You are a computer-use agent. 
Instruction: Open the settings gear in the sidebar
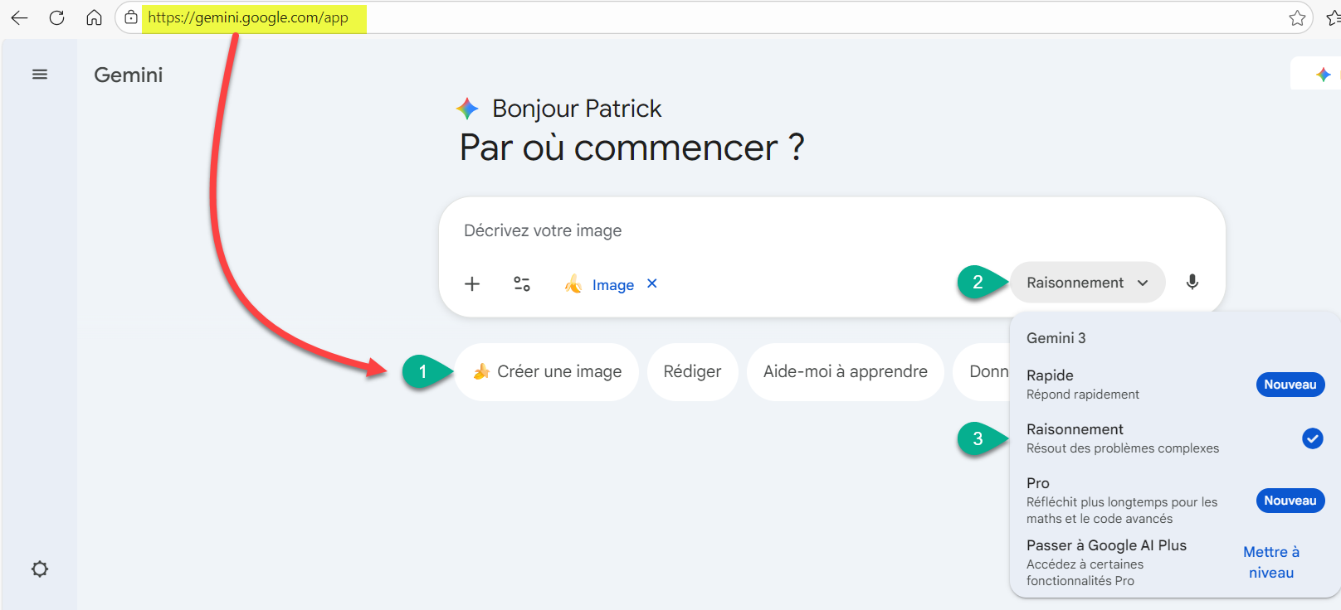pos(40,569)
